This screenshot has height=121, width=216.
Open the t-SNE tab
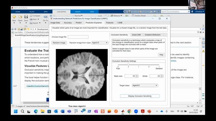tap(120, 23)
